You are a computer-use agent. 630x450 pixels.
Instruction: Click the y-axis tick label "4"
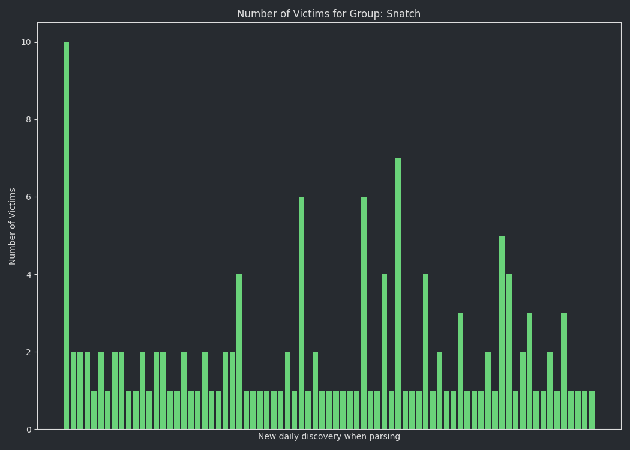29,275
